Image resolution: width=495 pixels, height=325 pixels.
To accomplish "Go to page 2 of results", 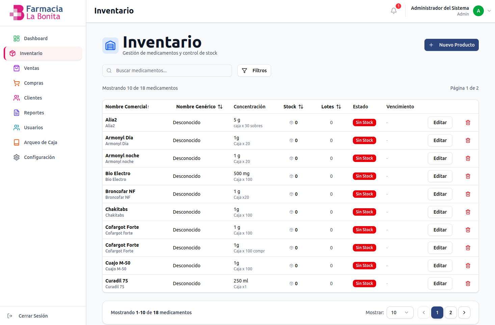I will click(451, 313).
